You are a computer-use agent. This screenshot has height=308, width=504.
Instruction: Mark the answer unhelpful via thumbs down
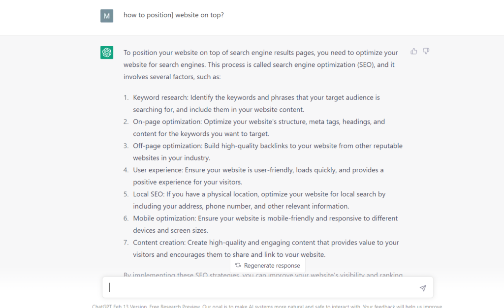point(426,51)
